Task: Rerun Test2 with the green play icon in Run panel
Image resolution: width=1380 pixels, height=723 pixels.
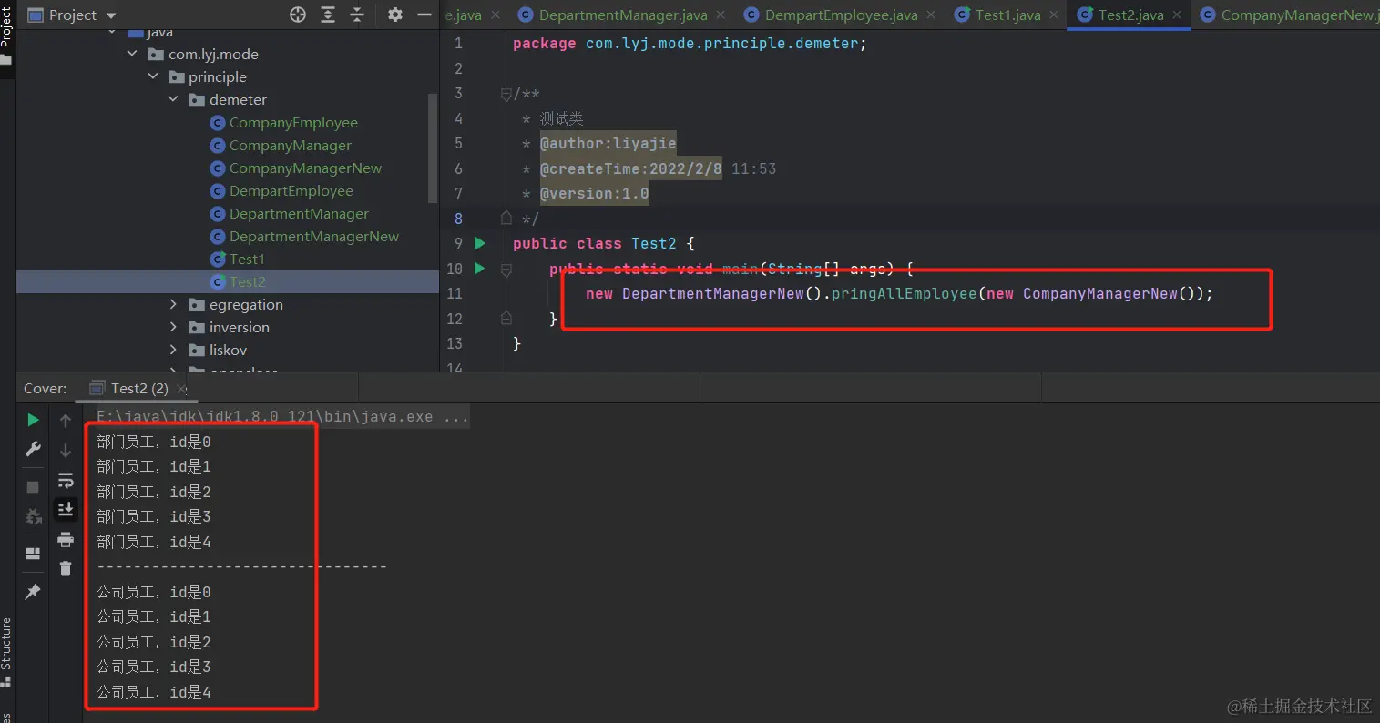Action: click(x=33, y=420)
